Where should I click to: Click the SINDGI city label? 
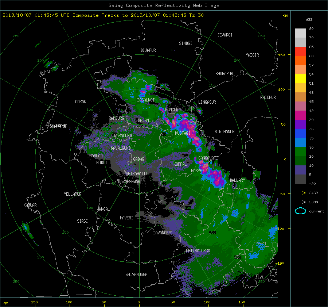tap(186, 43)
